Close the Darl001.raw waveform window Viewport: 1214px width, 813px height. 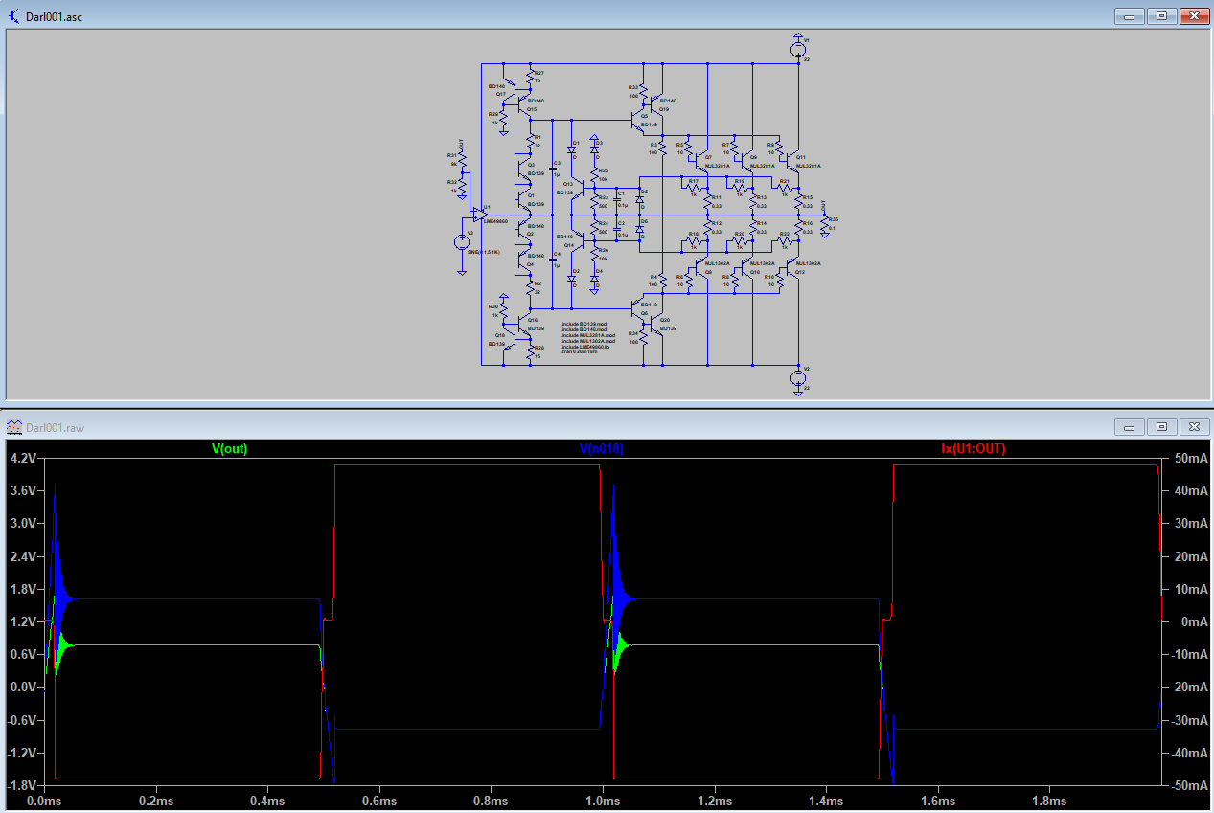coord(1193,426)
